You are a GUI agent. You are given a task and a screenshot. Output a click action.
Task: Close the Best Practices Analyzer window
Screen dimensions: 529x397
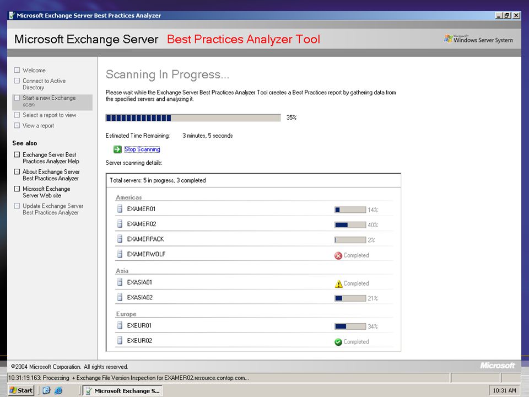(516, 15)
